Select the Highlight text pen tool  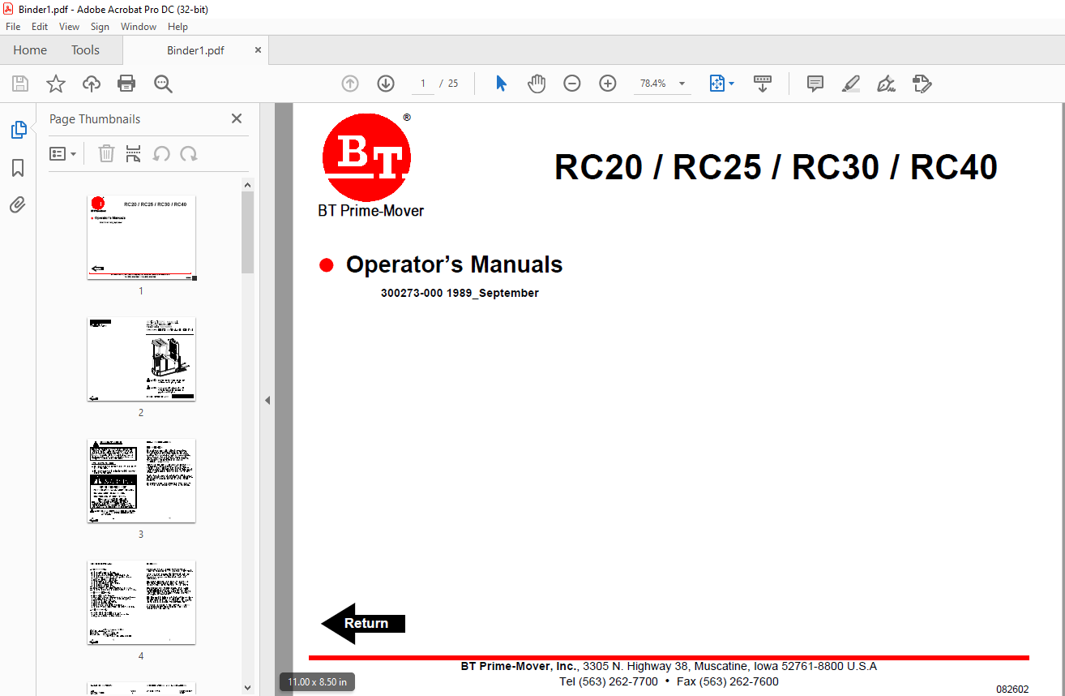coord(851,84)
